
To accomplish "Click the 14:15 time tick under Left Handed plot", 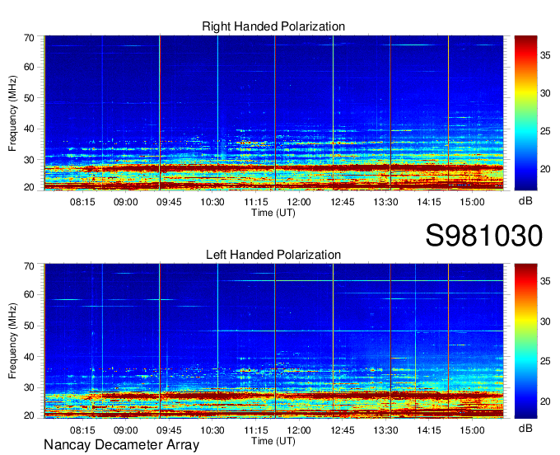I will click(429, 430).
